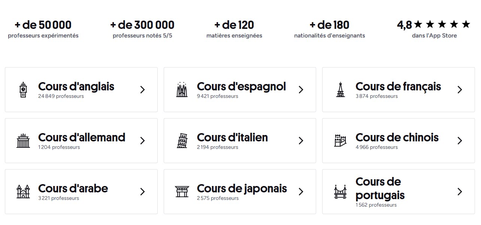Click the Cours de japonais heading
This screenshot has height=225, width=481.
tap(242, 189)
